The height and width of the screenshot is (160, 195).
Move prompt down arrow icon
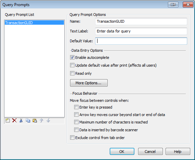click(x=48, y=120)
